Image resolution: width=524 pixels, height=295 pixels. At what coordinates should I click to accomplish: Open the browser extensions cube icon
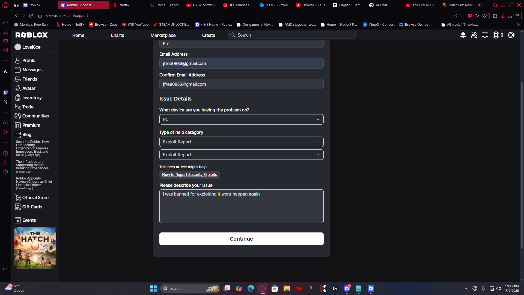tap(495, 16)
